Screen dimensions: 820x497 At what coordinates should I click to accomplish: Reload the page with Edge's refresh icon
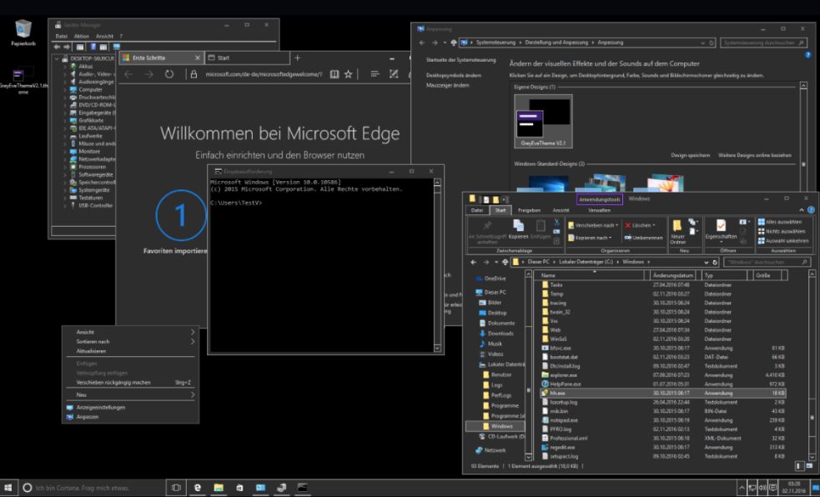(169, 73)
